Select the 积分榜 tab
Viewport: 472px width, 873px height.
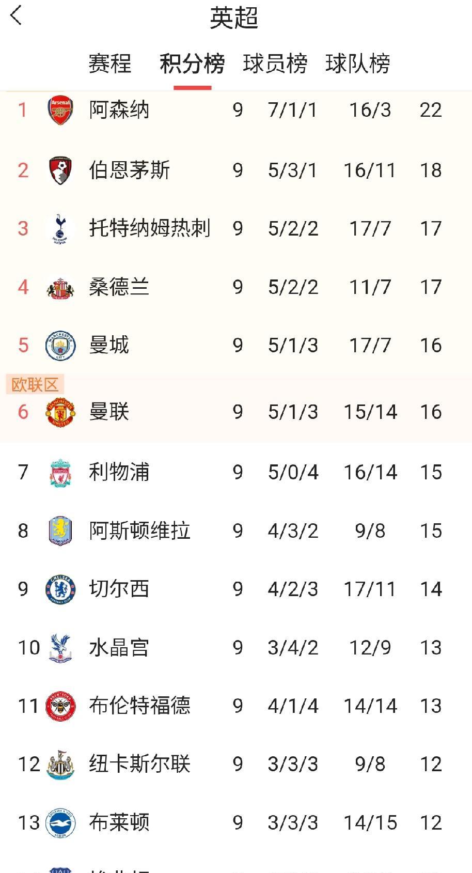(x=192, y=64)
